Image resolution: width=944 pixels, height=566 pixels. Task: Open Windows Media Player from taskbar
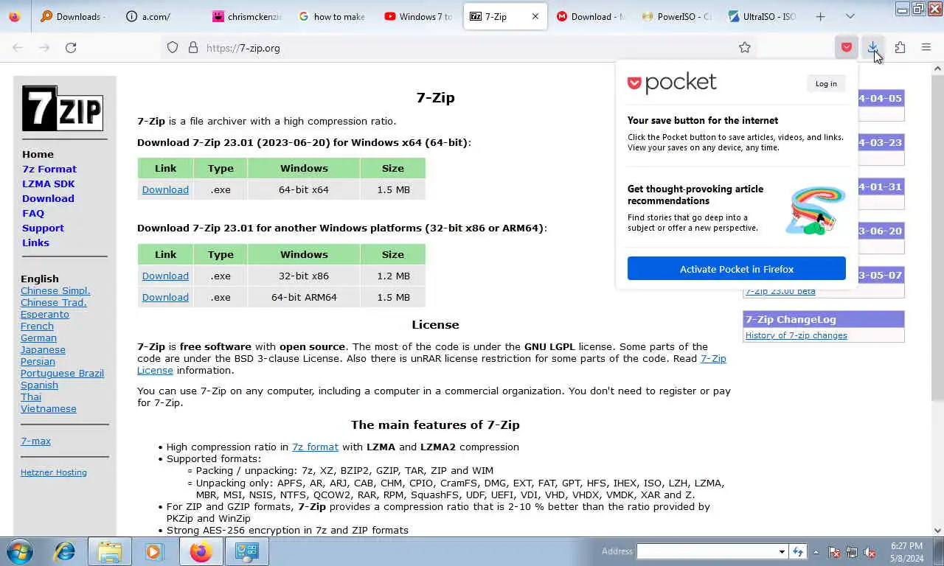[154, 551]
